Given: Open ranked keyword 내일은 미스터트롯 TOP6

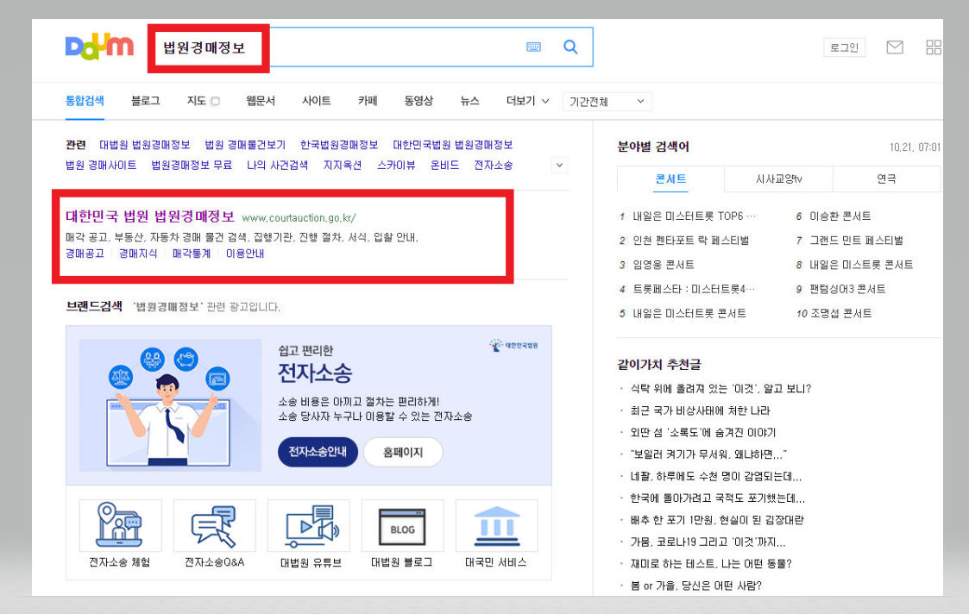Looking at the screenshot, I should click(x=694, y=216).
